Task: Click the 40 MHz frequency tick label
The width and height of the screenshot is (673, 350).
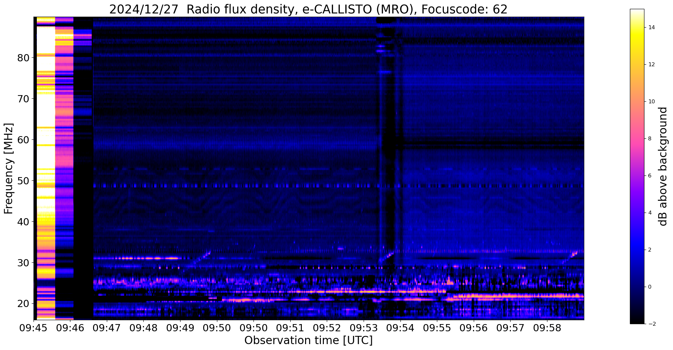Action: tap(23, 222)
